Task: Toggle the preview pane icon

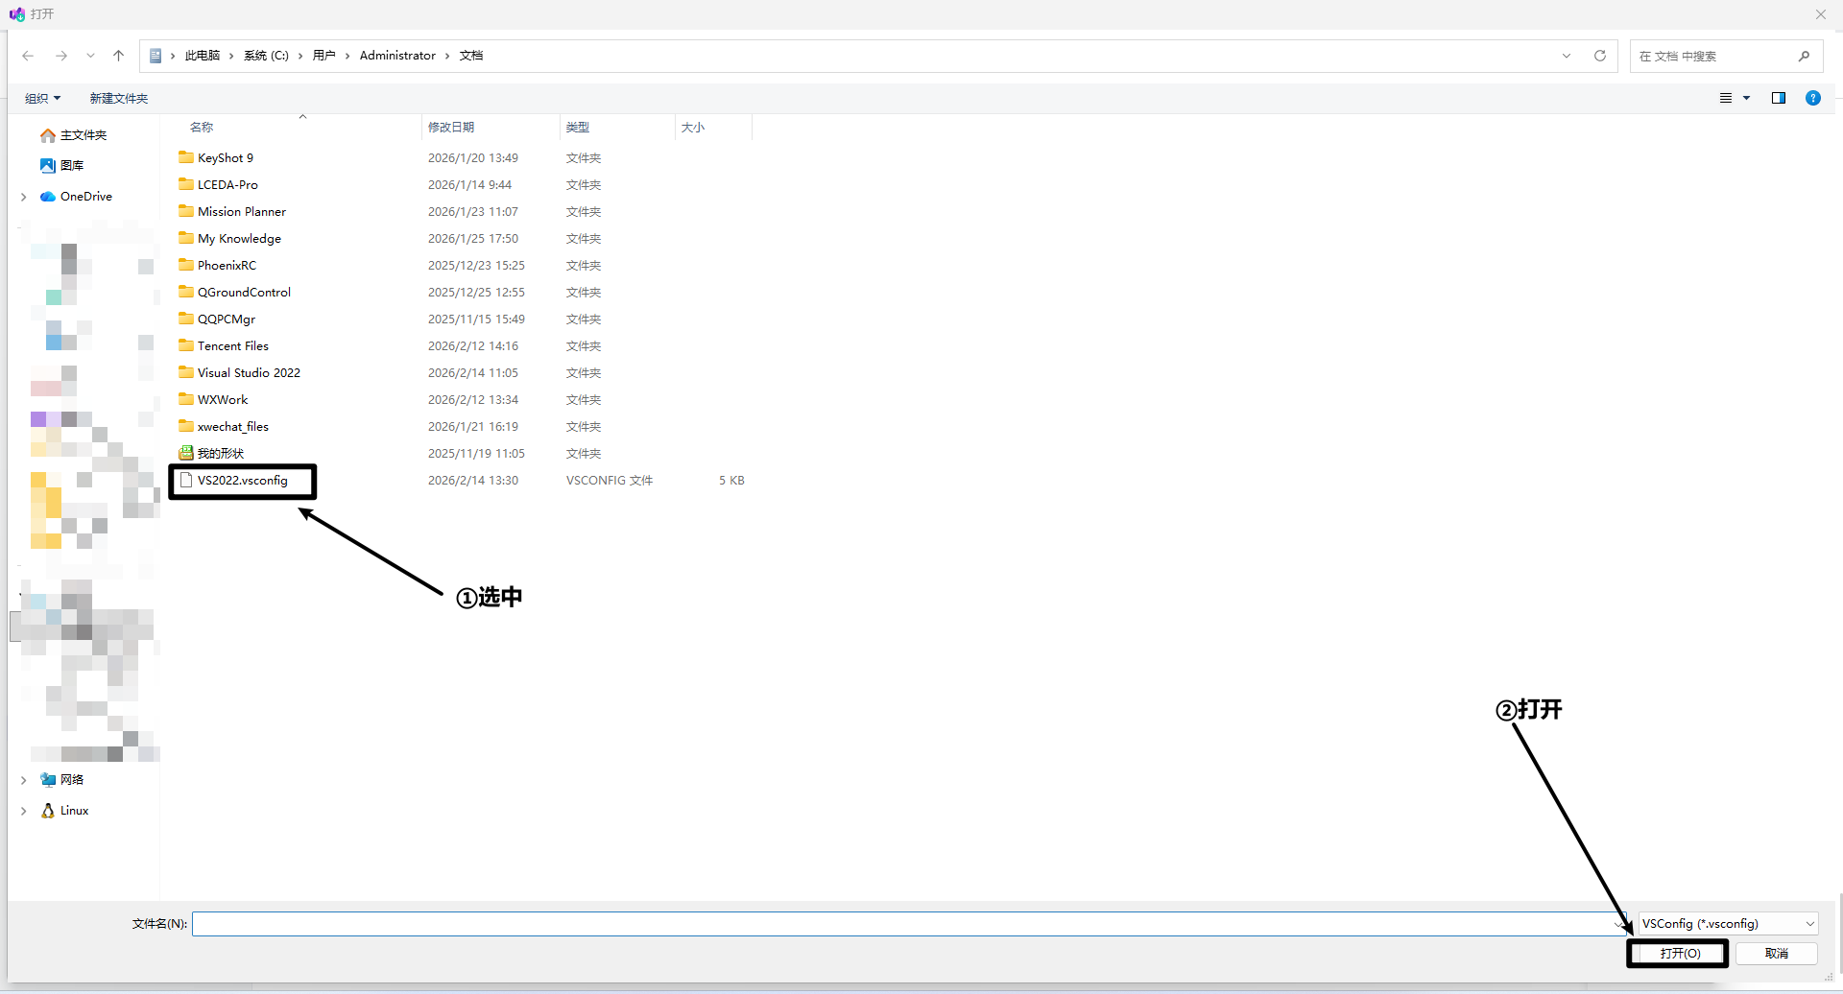Action: click(x=1779, y=98)
